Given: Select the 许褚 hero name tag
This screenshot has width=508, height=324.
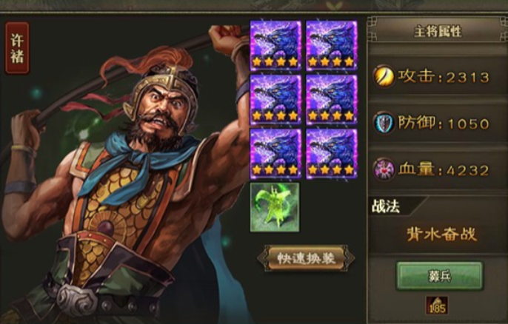Looking at the screenshot, I should pos(17,48).
